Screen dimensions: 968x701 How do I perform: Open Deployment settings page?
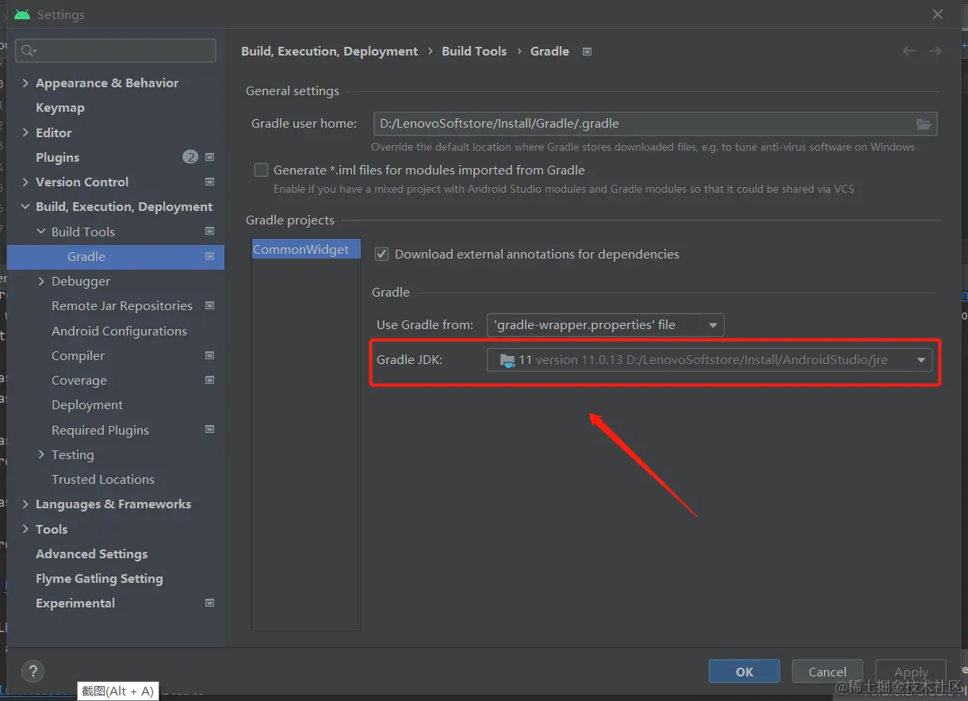tap(87, 404)
